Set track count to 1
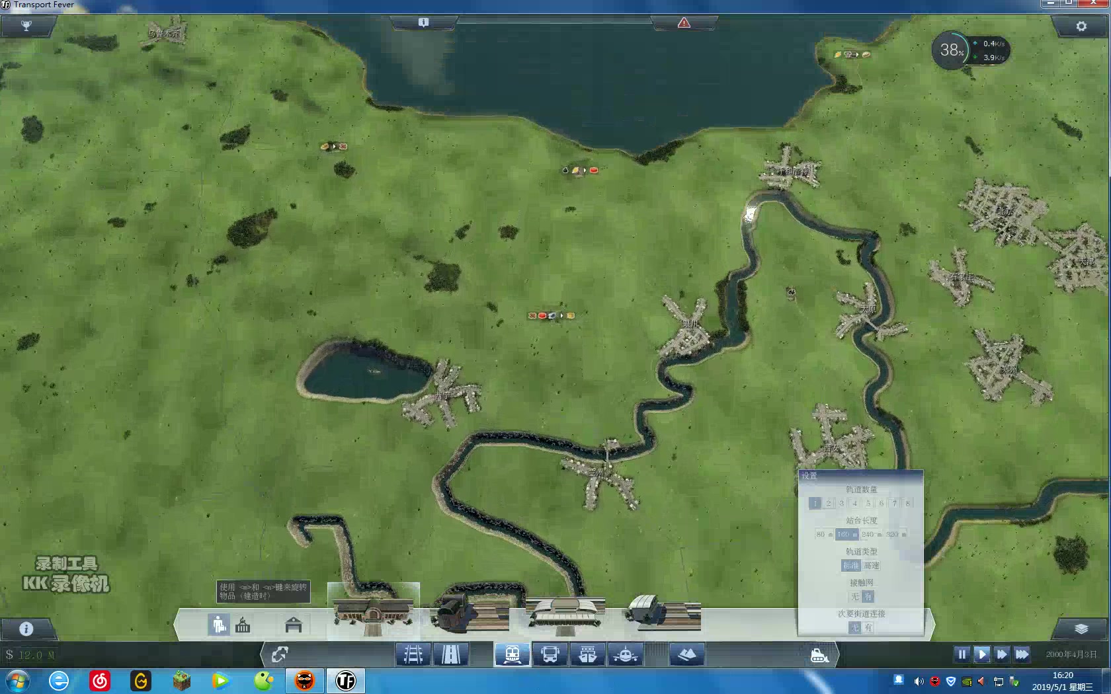Screen dimensions: 1111x694 [x=815, y=503]
